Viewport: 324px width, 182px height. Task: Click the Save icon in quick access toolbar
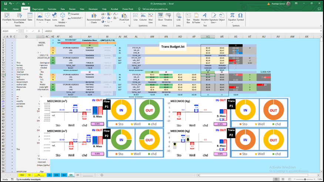pos(6,3)
